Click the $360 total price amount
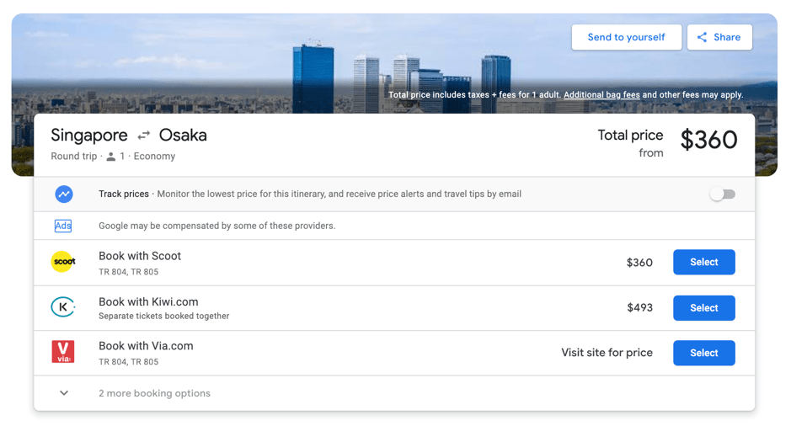Image resolution: width=791 pixels, height=426 pixels. (708, 141)
